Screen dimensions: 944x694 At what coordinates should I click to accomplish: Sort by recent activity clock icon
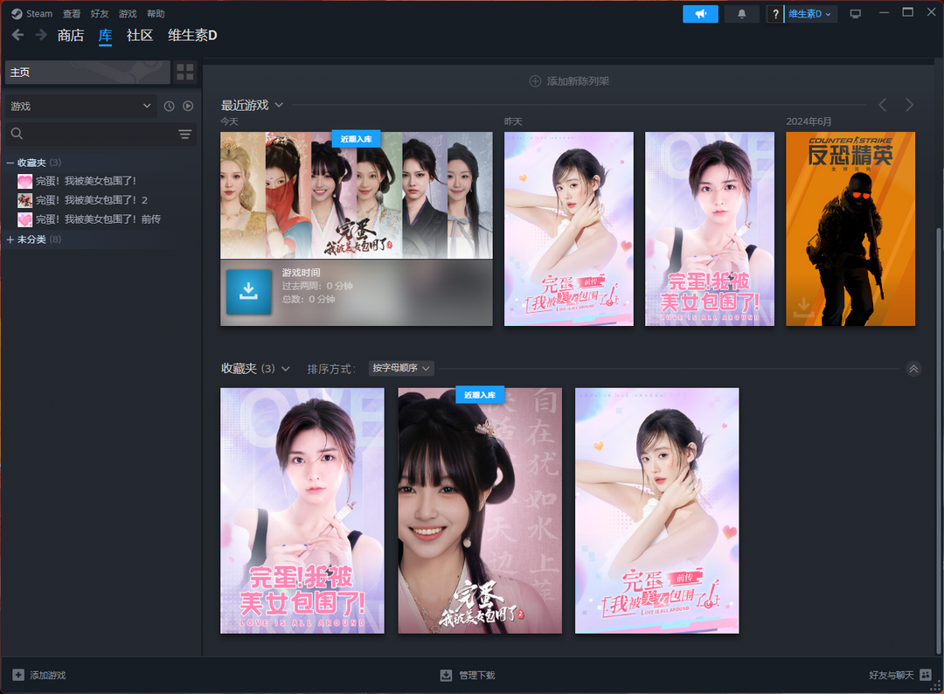[170, 106]
